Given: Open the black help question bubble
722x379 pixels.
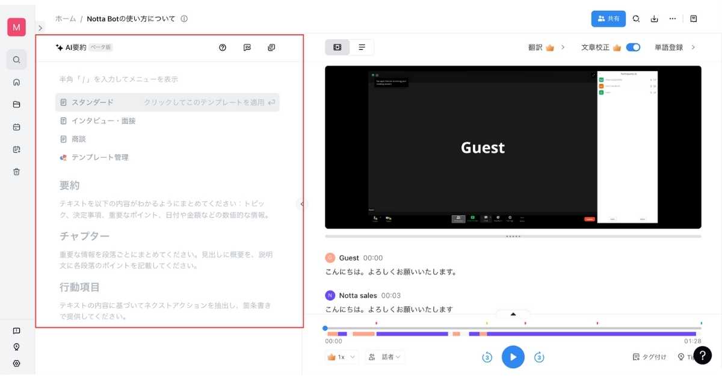Looking at the screenshot, I should pyautogui.click(x=703, y=356).
